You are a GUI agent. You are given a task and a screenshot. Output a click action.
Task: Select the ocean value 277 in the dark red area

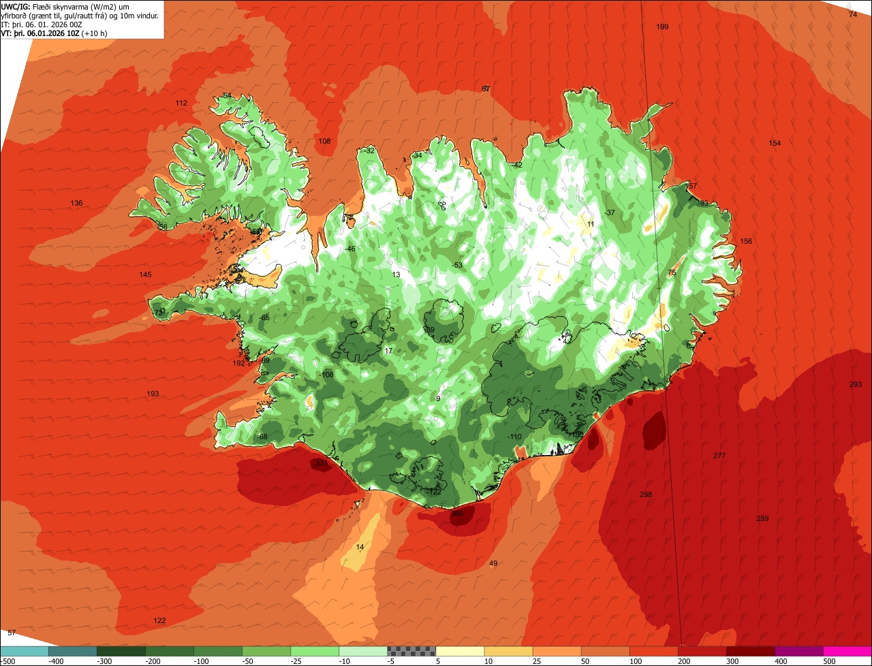pyautogui.click(x=719, y=456)
